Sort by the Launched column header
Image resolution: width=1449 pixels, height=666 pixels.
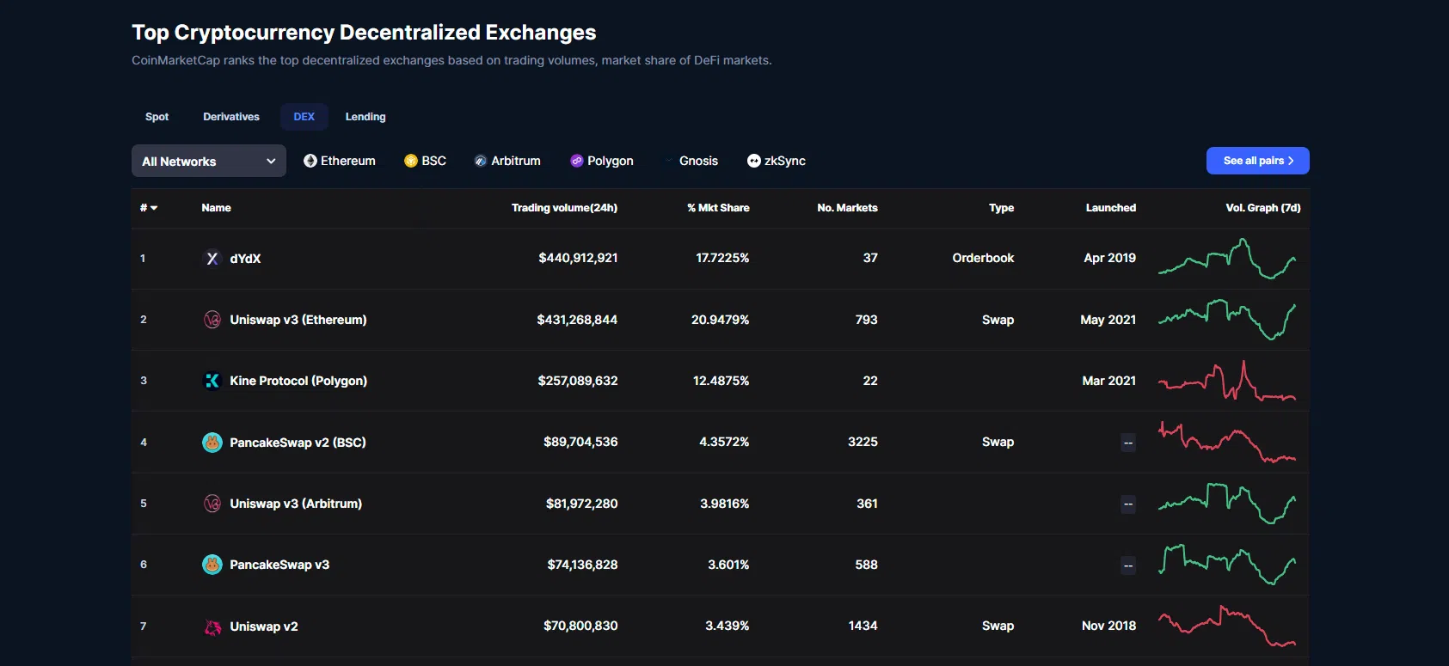tap(1111, 208)
